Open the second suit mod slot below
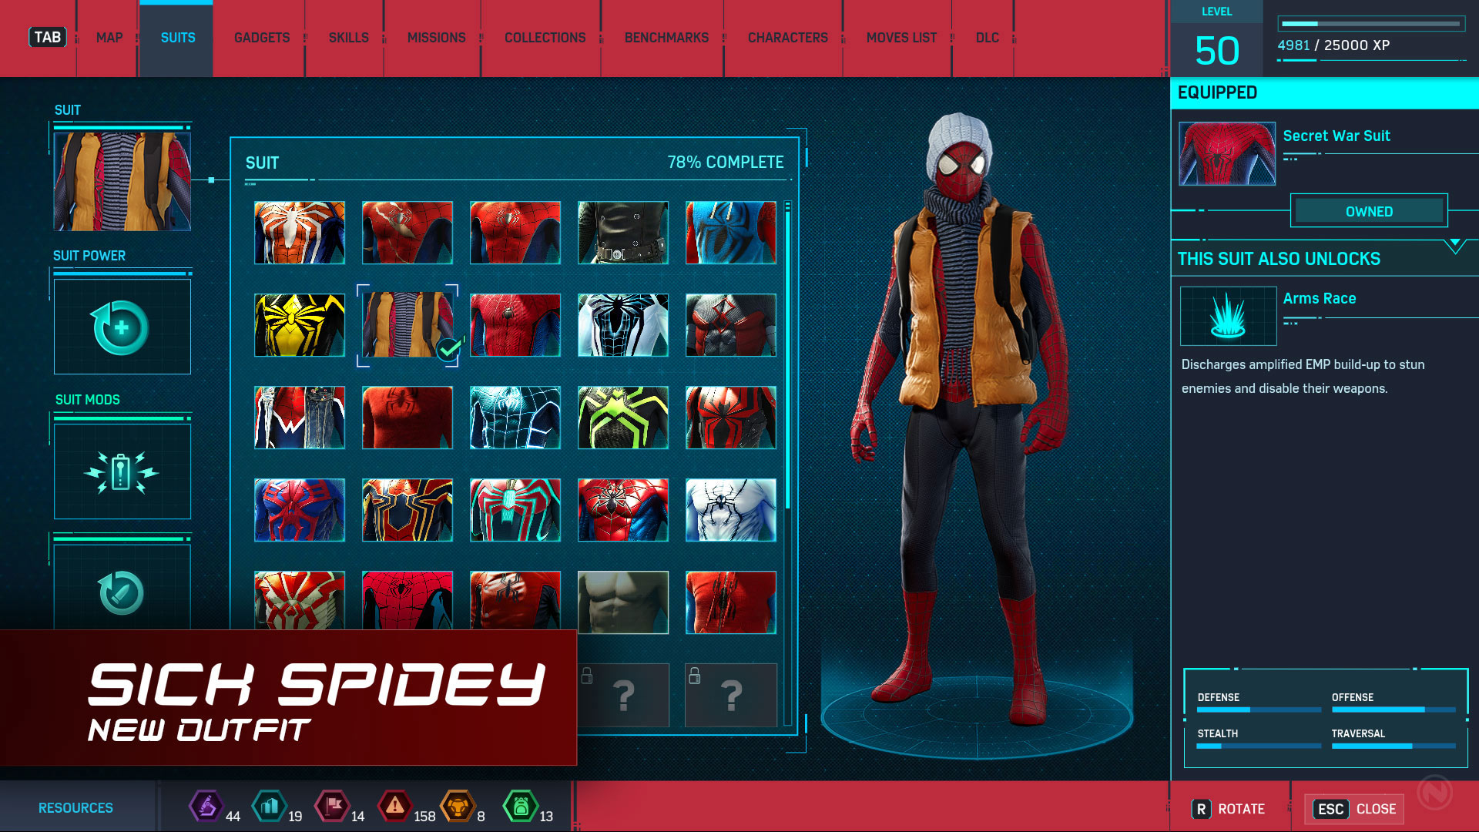This screenshot has width=1479, height=832. [122, 588]
